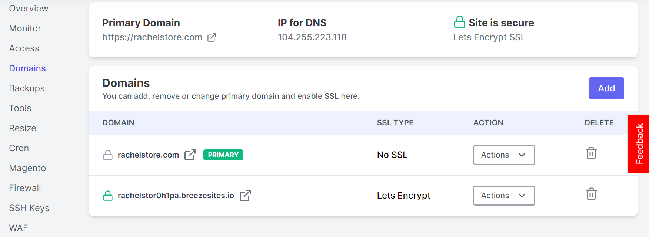The image size is (649, 237).
Task: Click the Add domain button
Action: click(606, 88)
